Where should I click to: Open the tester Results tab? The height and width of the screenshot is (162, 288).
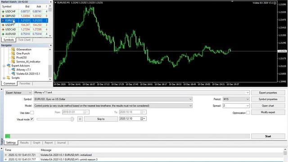tap(24, 143)
